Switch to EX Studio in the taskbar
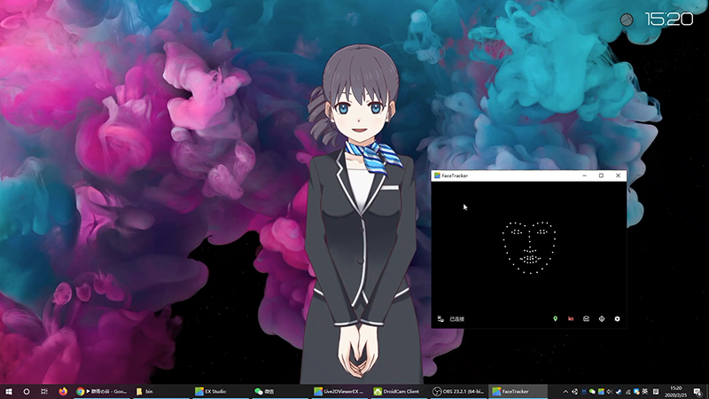 click(220, 391)
